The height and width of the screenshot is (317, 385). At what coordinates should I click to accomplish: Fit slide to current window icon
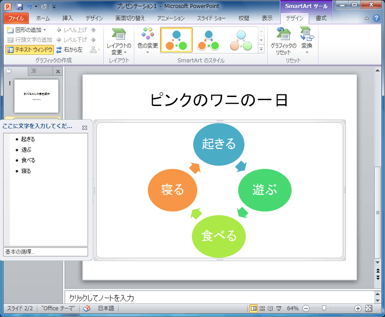click(x=368, y=308)
